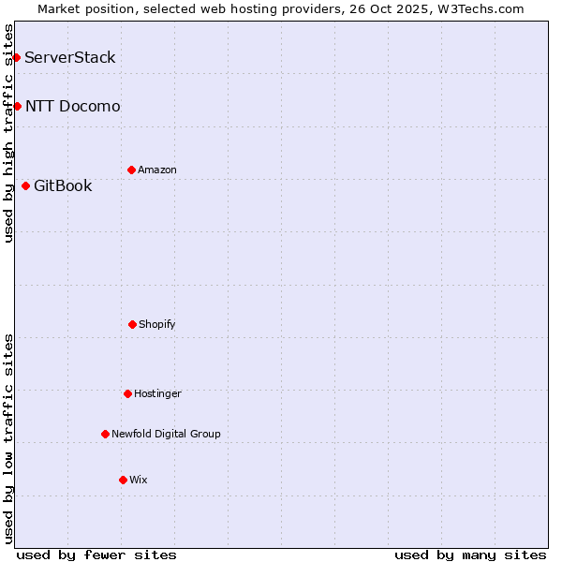Screen dimensions: 562x562
Task: Click the red marker beside NTT Docomo
Action: click(17, 106)
